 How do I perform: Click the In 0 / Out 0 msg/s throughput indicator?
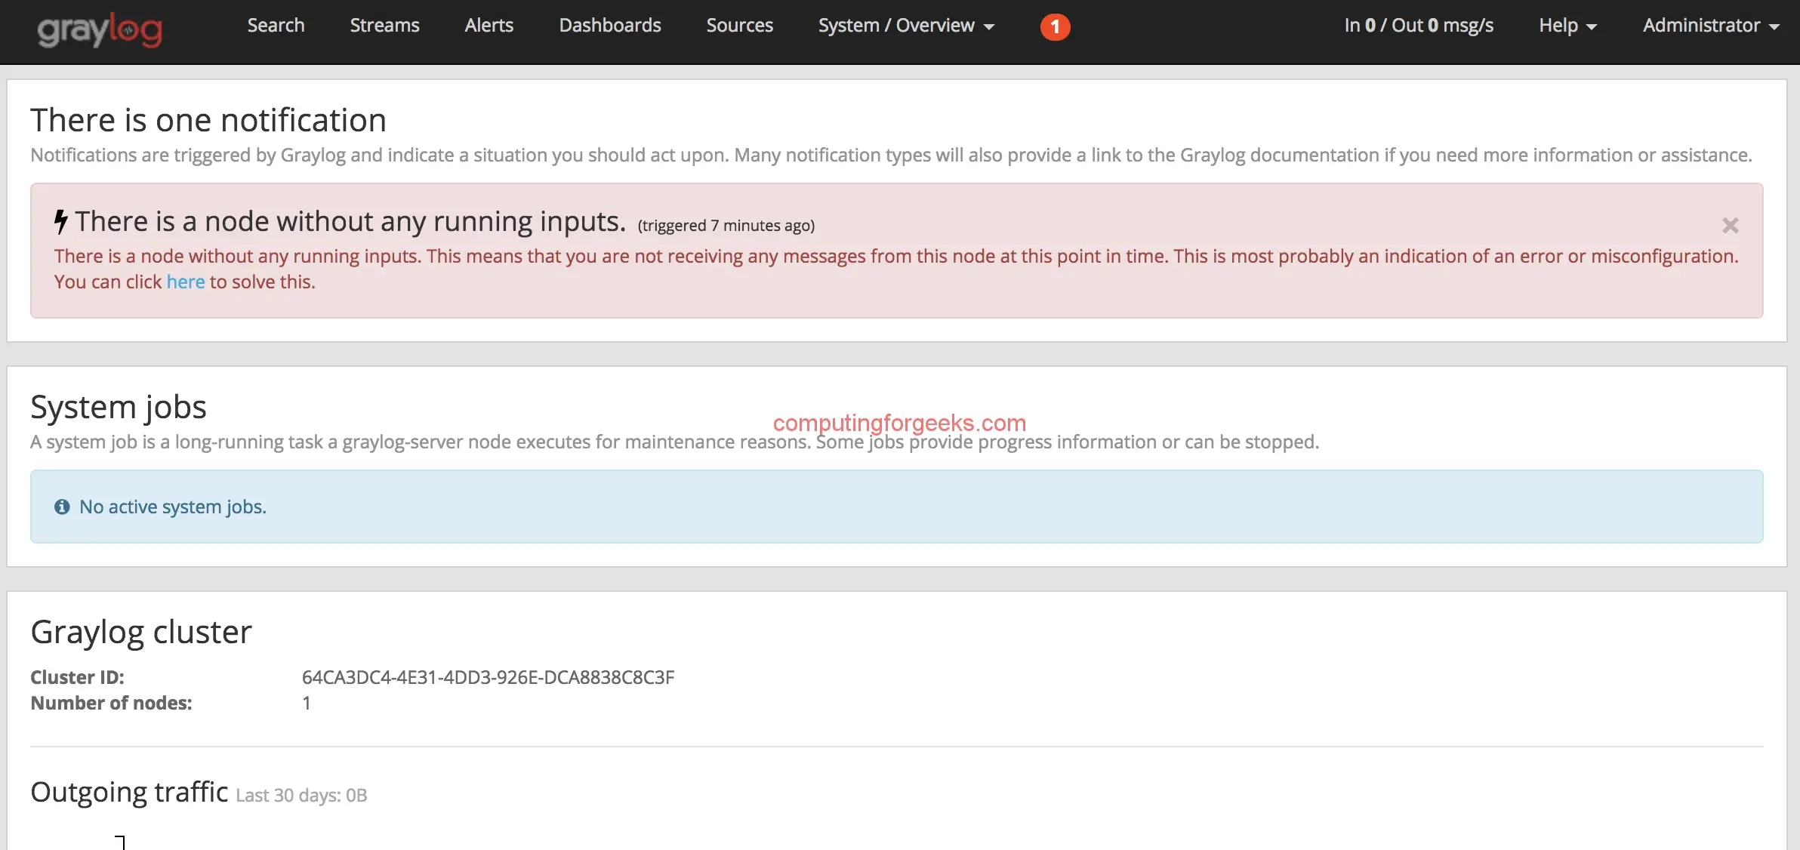[x=1419, y=26]
